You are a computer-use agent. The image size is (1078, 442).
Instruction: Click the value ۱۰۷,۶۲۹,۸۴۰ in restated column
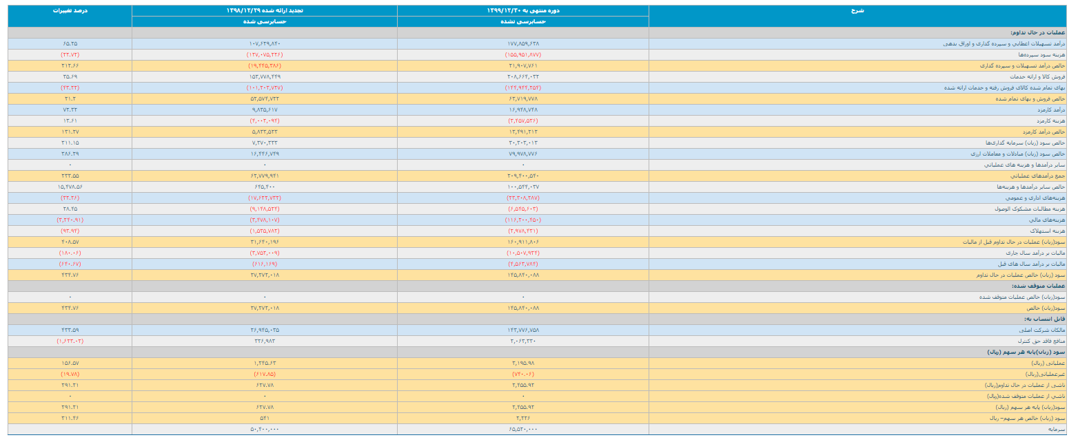point(265,43)
